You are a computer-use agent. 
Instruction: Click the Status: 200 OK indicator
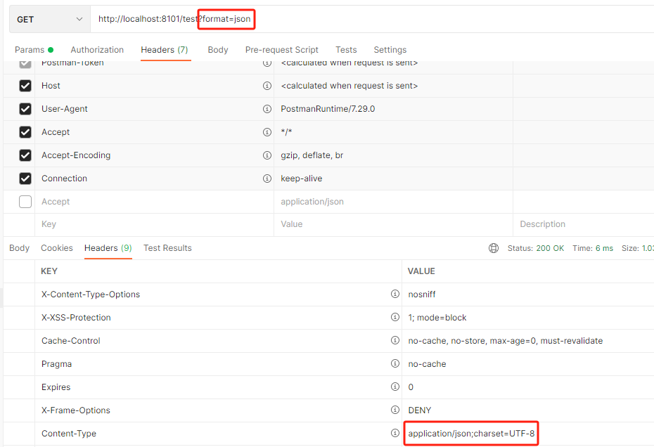[536, 248]
